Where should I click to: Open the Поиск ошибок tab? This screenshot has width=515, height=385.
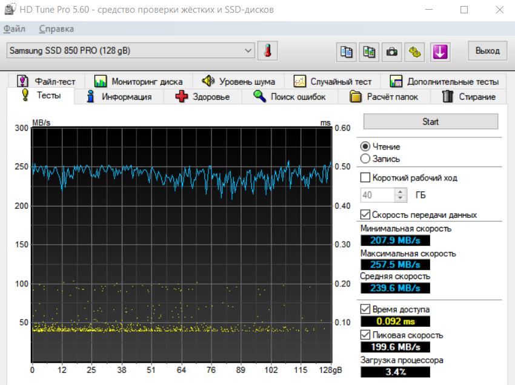(290, 97)
